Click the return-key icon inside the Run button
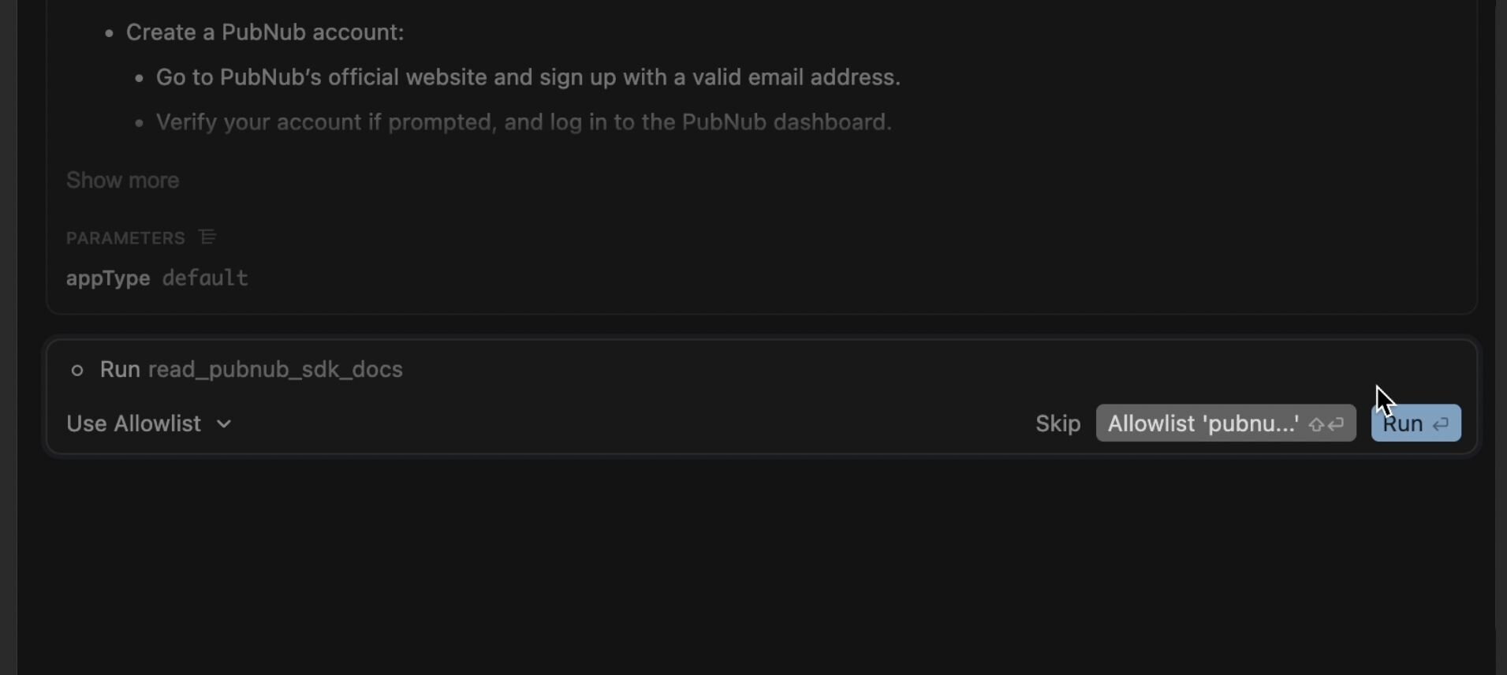The width and height of the screenshot is (1507, 675). pos(1442,423)
